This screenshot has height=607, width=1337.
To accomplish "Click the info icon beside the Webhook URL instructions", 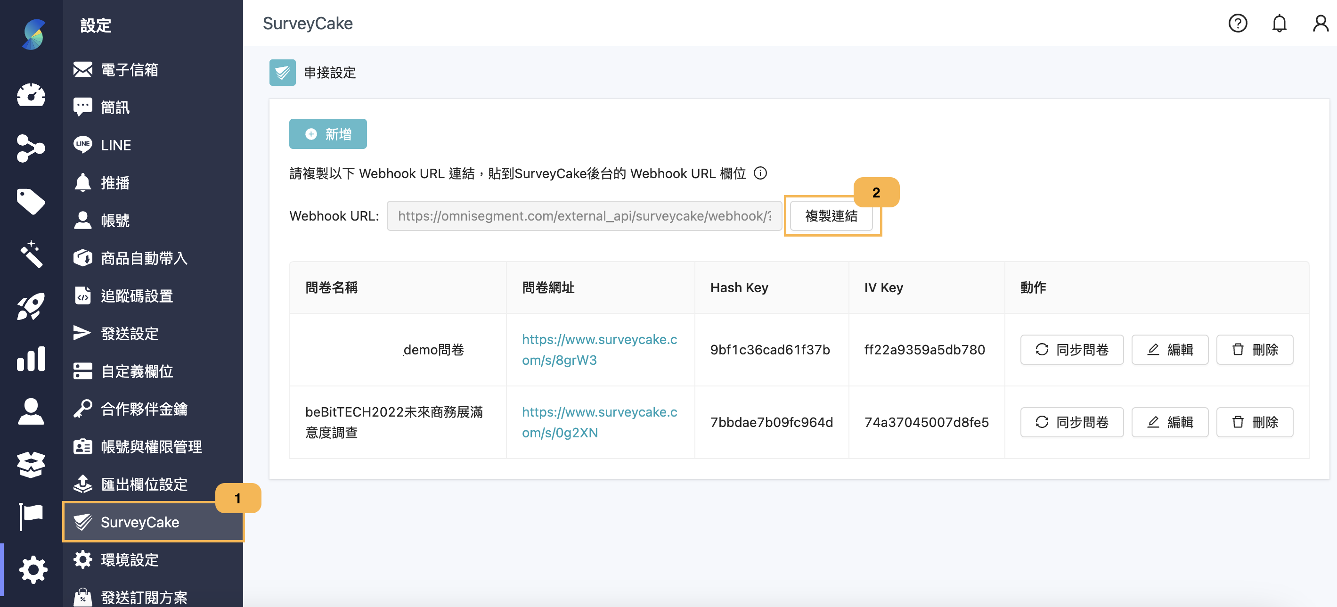I will click(760, 173).
